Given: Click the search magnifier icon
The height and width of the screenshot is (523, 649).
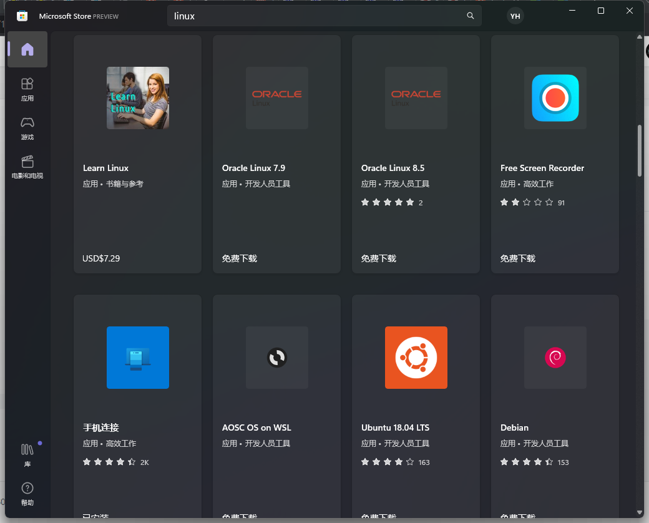Looking at the screenshot, I should [x=470, y=16].
